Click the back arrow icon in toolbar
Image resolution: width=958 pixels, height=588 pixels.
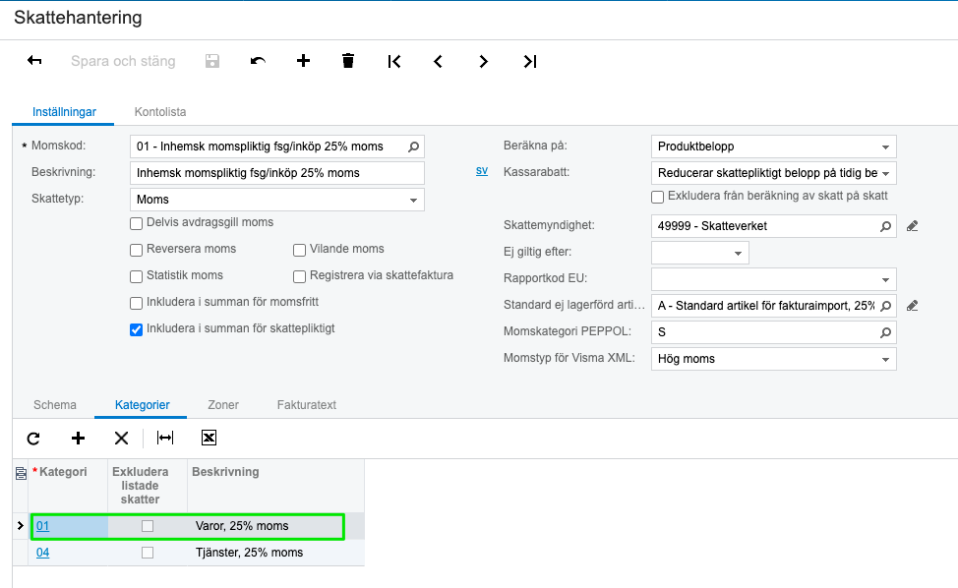pos(34,60)
